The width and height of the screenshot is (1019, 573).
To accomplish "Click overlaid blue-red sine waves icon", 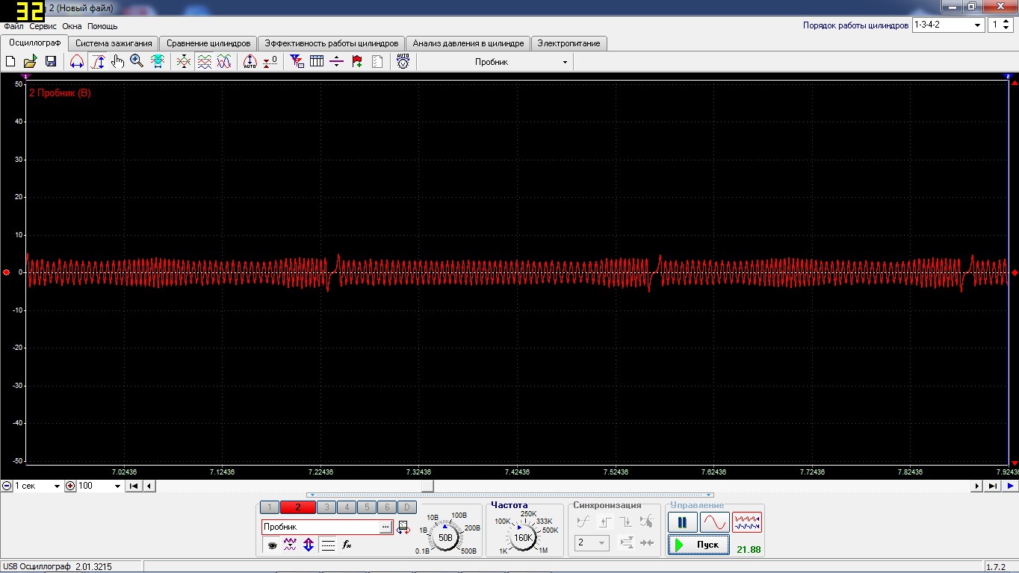I will [x=224, y=62].
